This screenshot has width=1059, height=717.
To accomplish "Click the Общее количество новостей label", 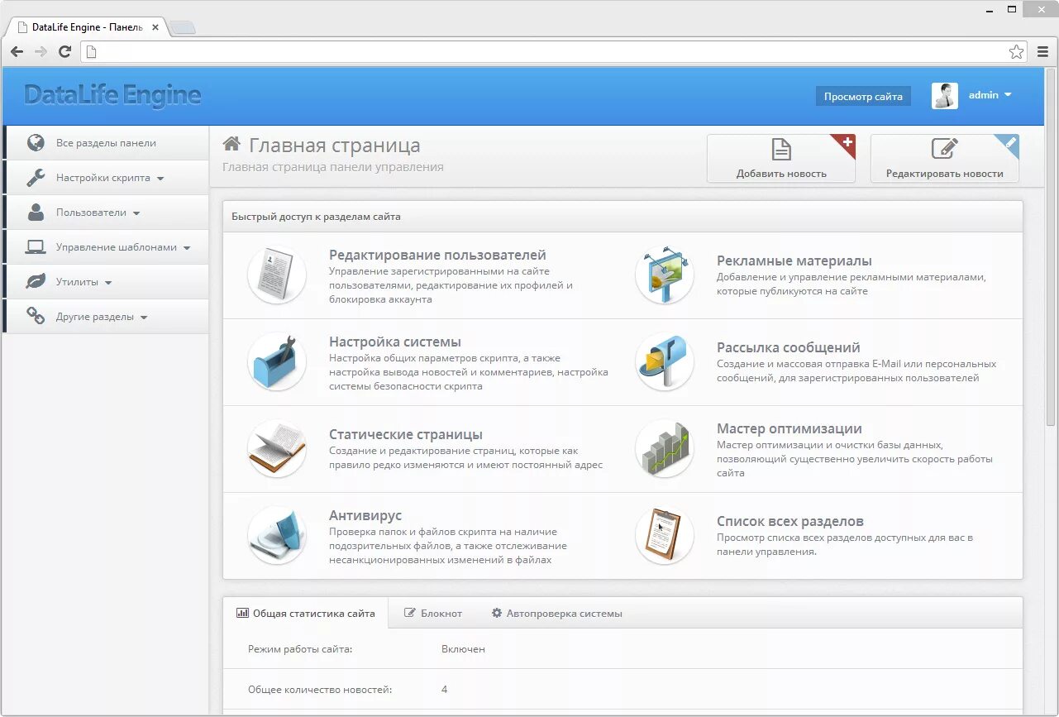I will pyautogui.click(x=320, y=690).
